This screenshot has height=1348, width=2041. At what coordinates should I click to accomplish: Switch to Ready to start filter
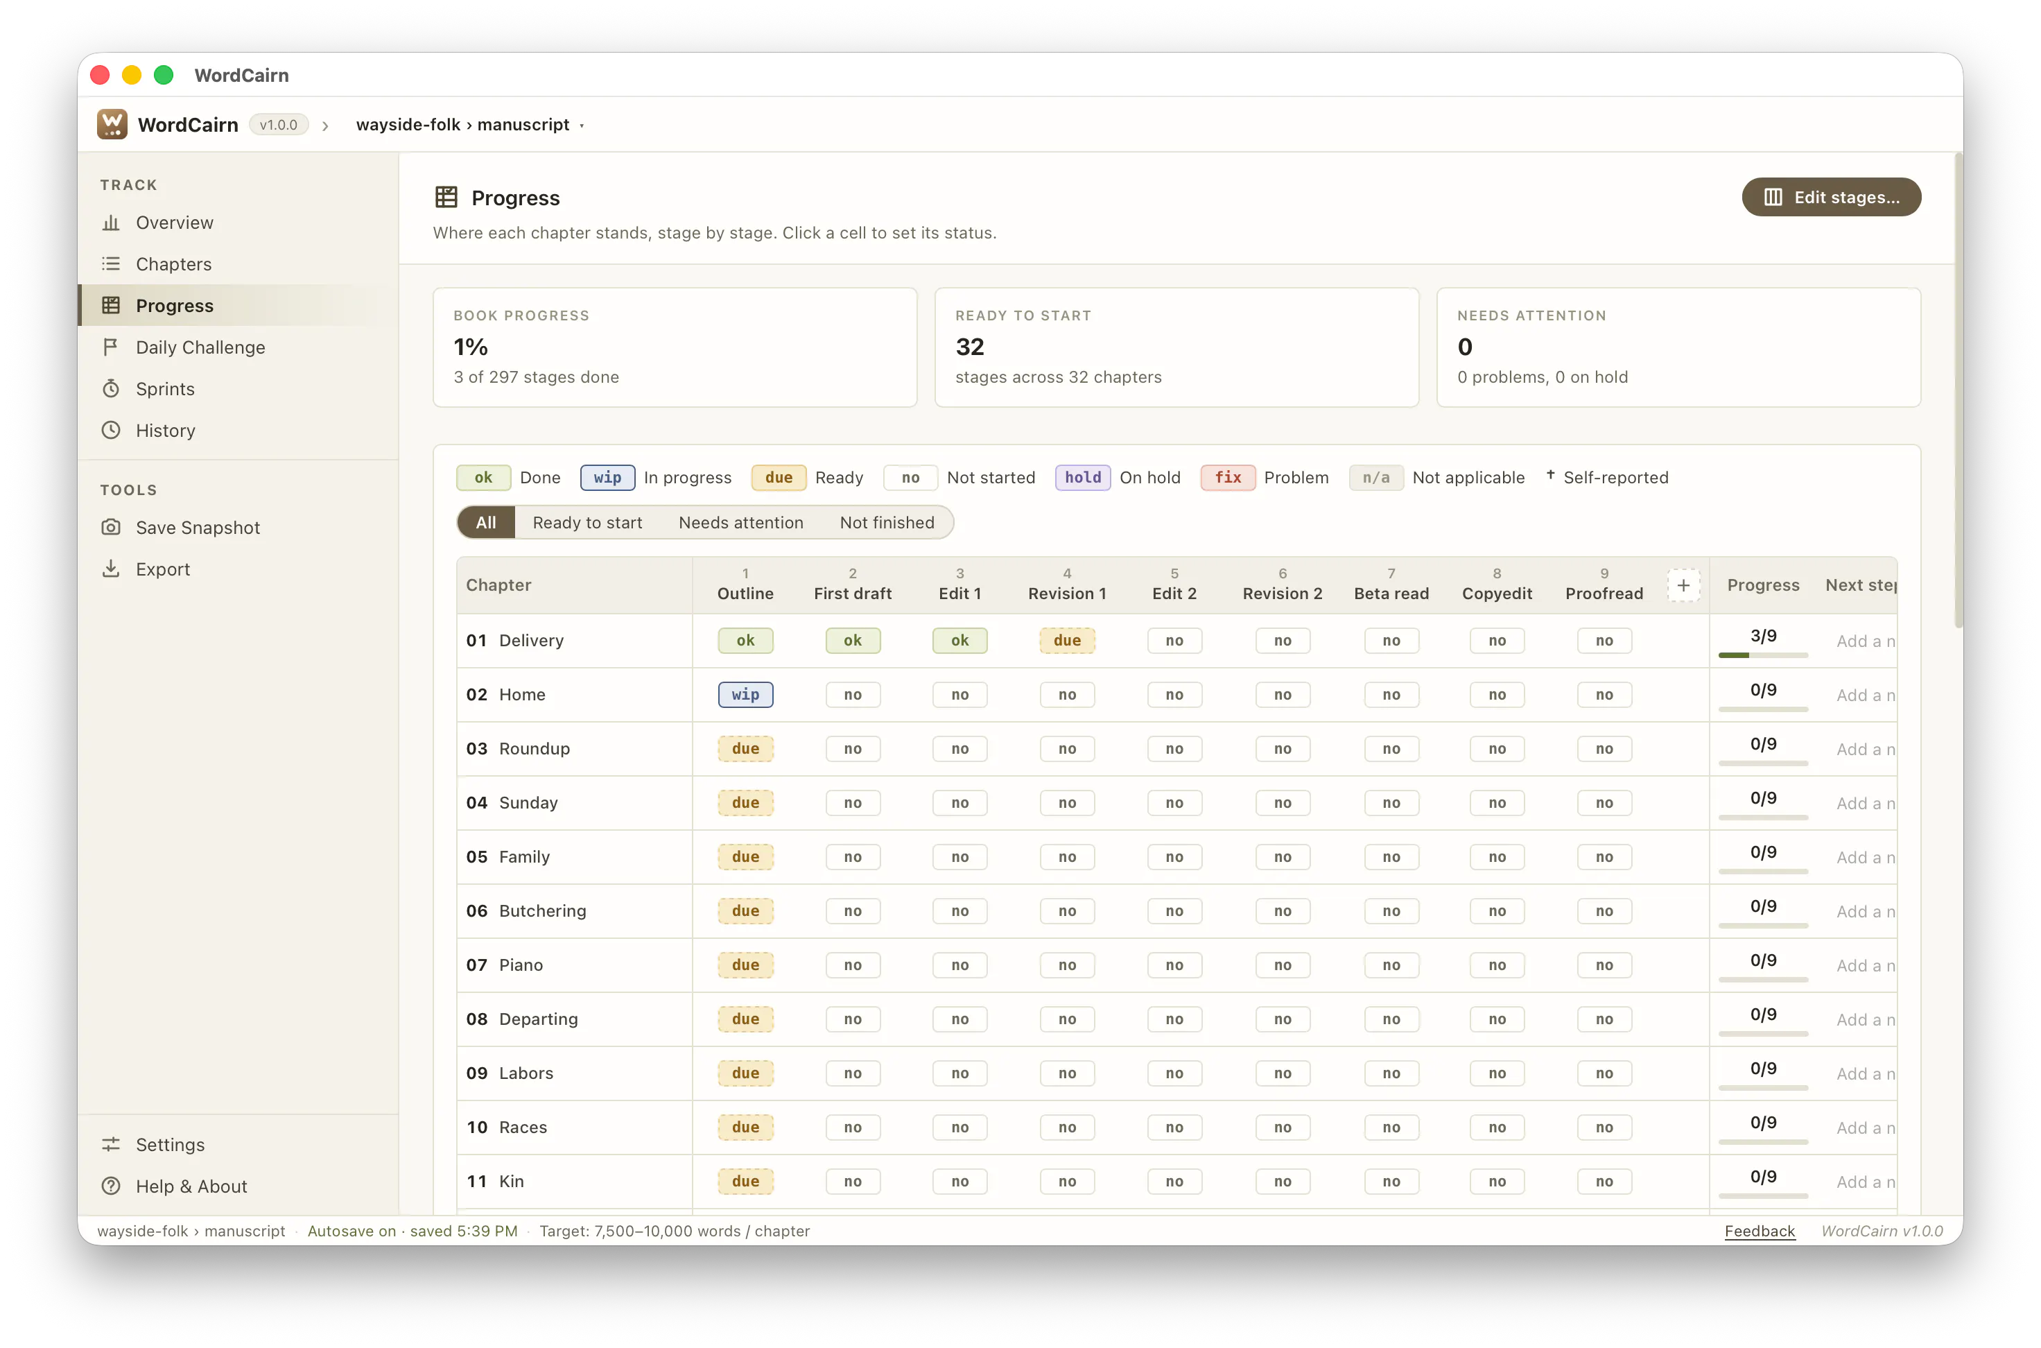point(587,523)
